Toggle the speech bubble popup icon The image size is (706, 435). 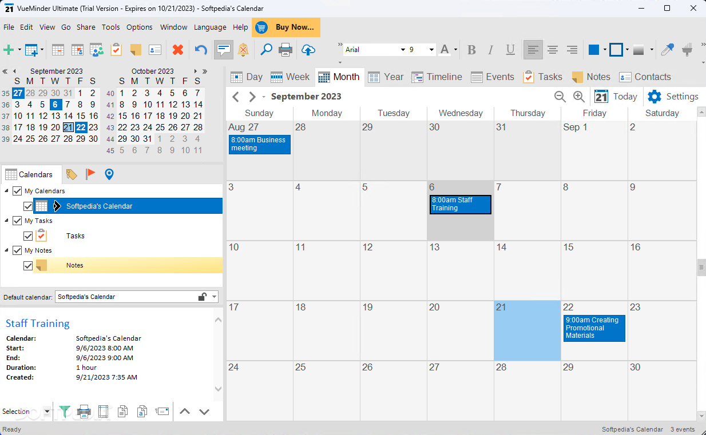coord(224,50)
